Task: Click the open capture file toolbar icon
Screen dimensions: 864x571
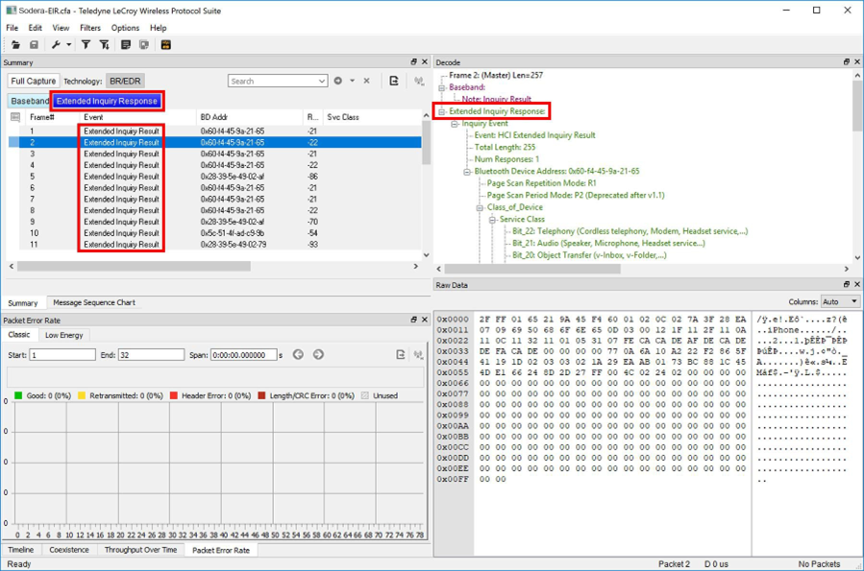Action: 15,45
